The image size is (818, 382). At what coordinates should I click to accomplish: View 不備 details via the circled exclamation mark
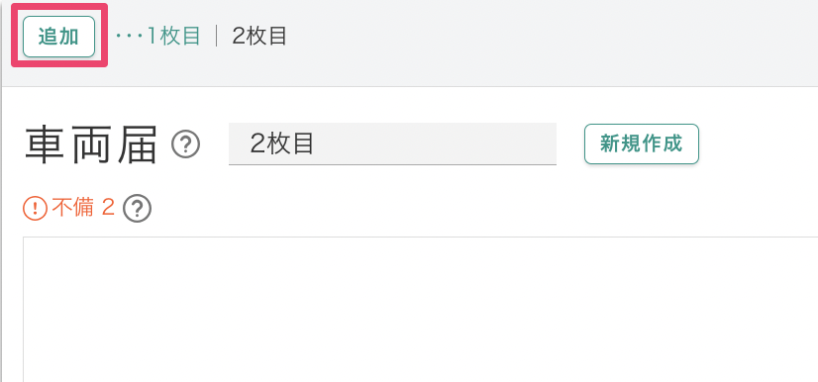pyautogui.click(x=35, y=209)
